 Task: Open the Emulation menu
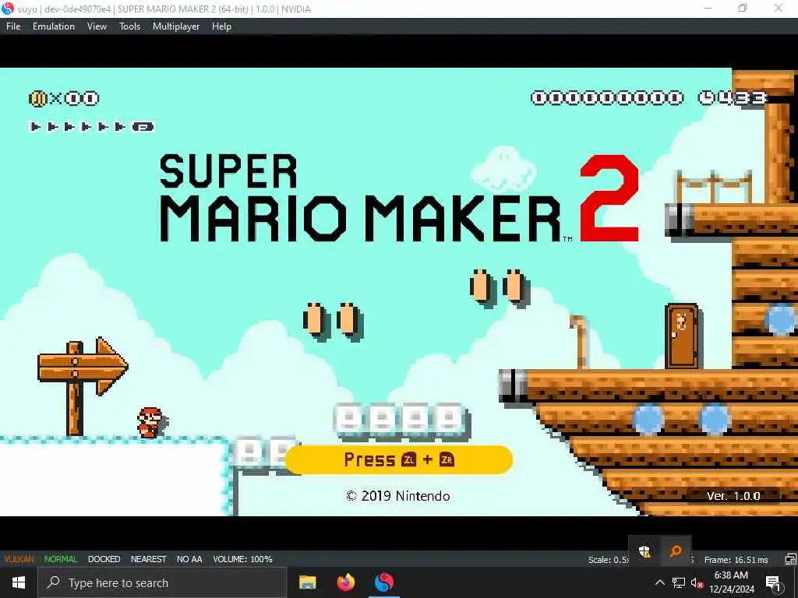tap(54, 26)
